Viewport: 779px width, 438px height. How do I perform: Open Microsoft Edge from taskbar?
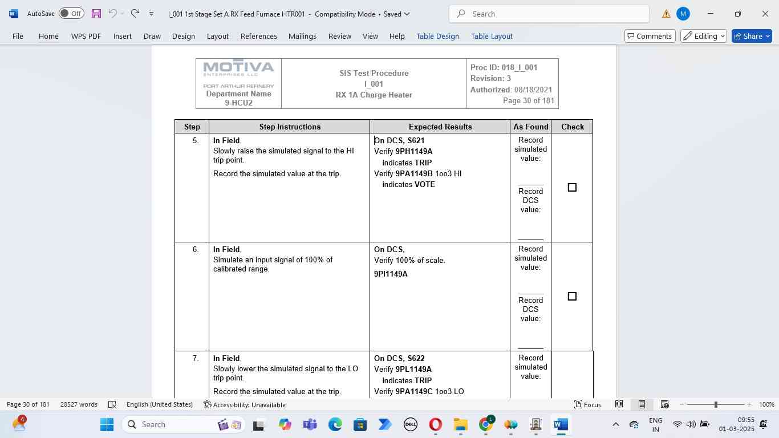[x=335, y=424]
